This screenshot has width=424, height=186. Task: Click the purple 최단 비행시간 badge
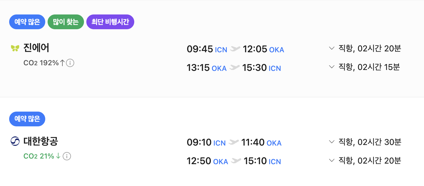[110, 22]
